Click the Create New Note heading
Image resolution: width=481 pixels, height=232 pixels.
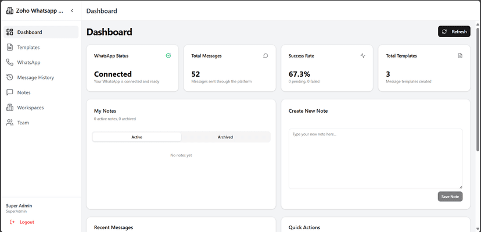pos(308,111)
